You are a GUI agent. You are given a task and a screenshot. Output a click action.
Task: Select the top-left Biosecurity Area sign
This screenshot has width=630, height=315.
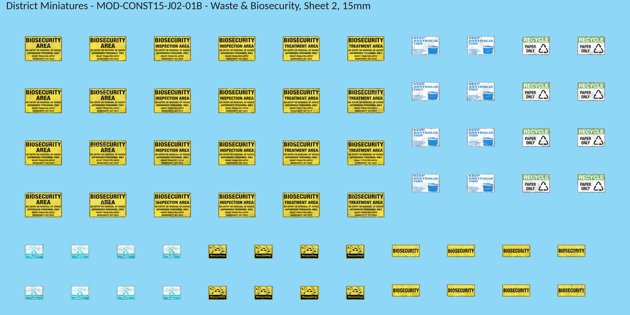[44, 49]
